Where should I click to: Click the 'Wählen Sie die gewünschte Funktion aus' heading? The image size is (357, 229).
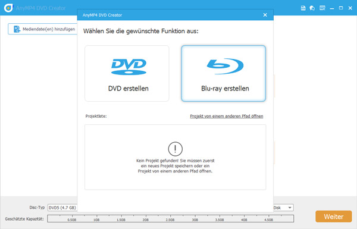pyautogui.click(x=140, y=31)
